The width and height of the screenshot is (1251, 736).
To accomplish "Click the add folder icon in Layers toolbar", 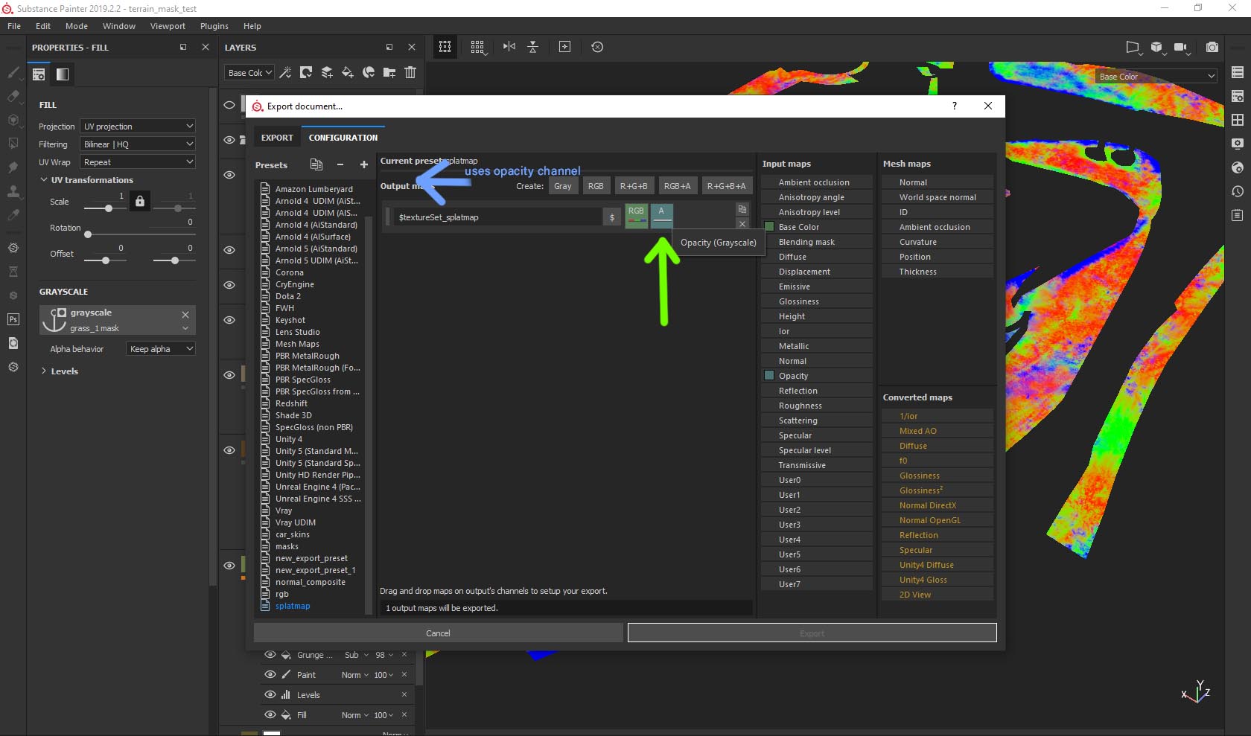I will (389, 72).
